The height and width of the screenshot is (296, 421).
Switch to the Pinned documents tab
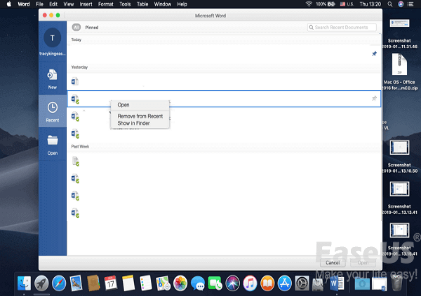click(x=92, y=27)
